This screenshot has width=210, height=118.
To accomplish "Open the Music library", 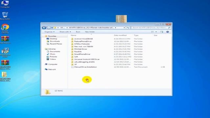I will 52,54.
